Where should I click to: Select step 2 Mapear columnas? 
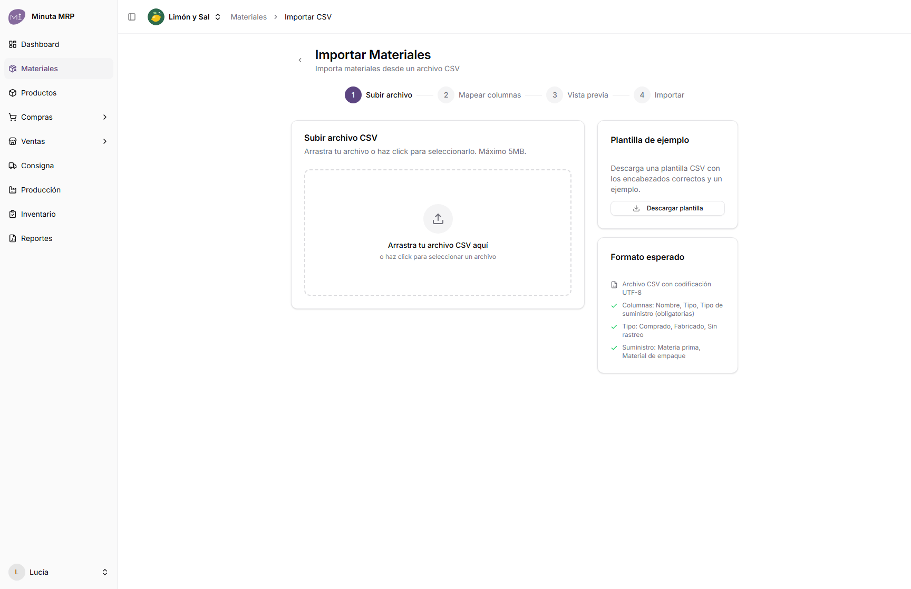(479, 95)
